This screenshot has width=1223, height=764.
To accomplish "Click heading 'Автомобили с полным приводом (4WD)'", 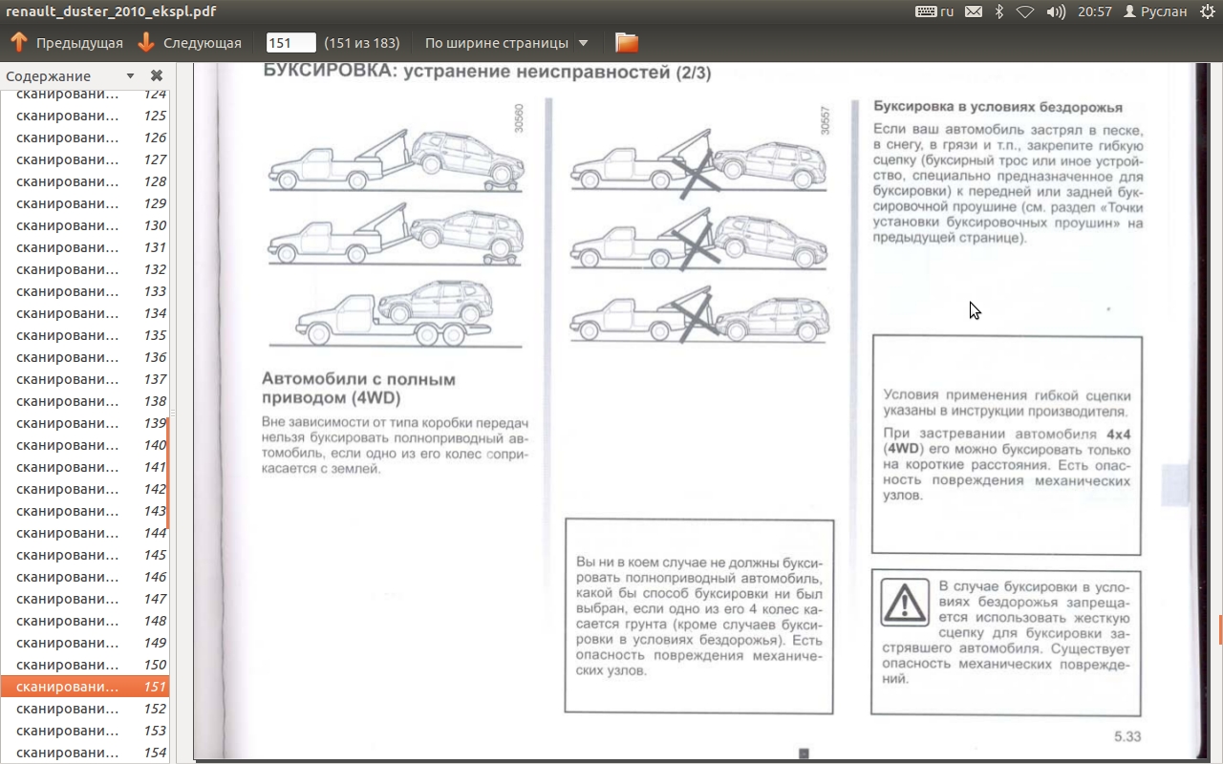I will tap(358, 389).
